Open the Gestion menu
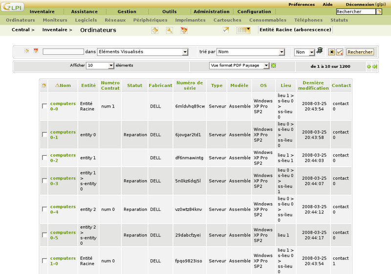 tap(127, 11)
